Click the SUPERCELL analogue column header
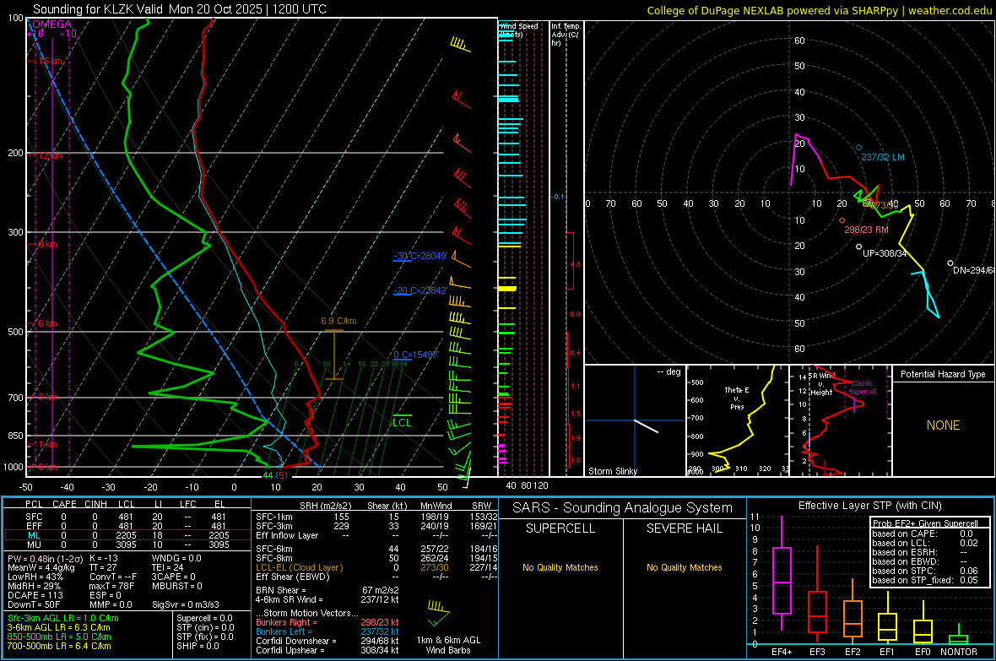996x661 pixels. (560, 528)
